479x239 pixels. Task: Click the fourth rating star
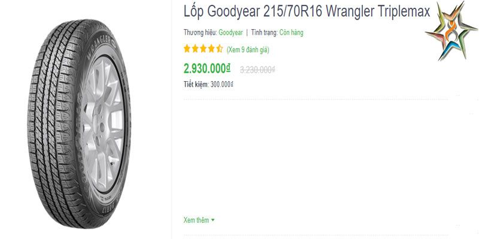coord(211,49)
